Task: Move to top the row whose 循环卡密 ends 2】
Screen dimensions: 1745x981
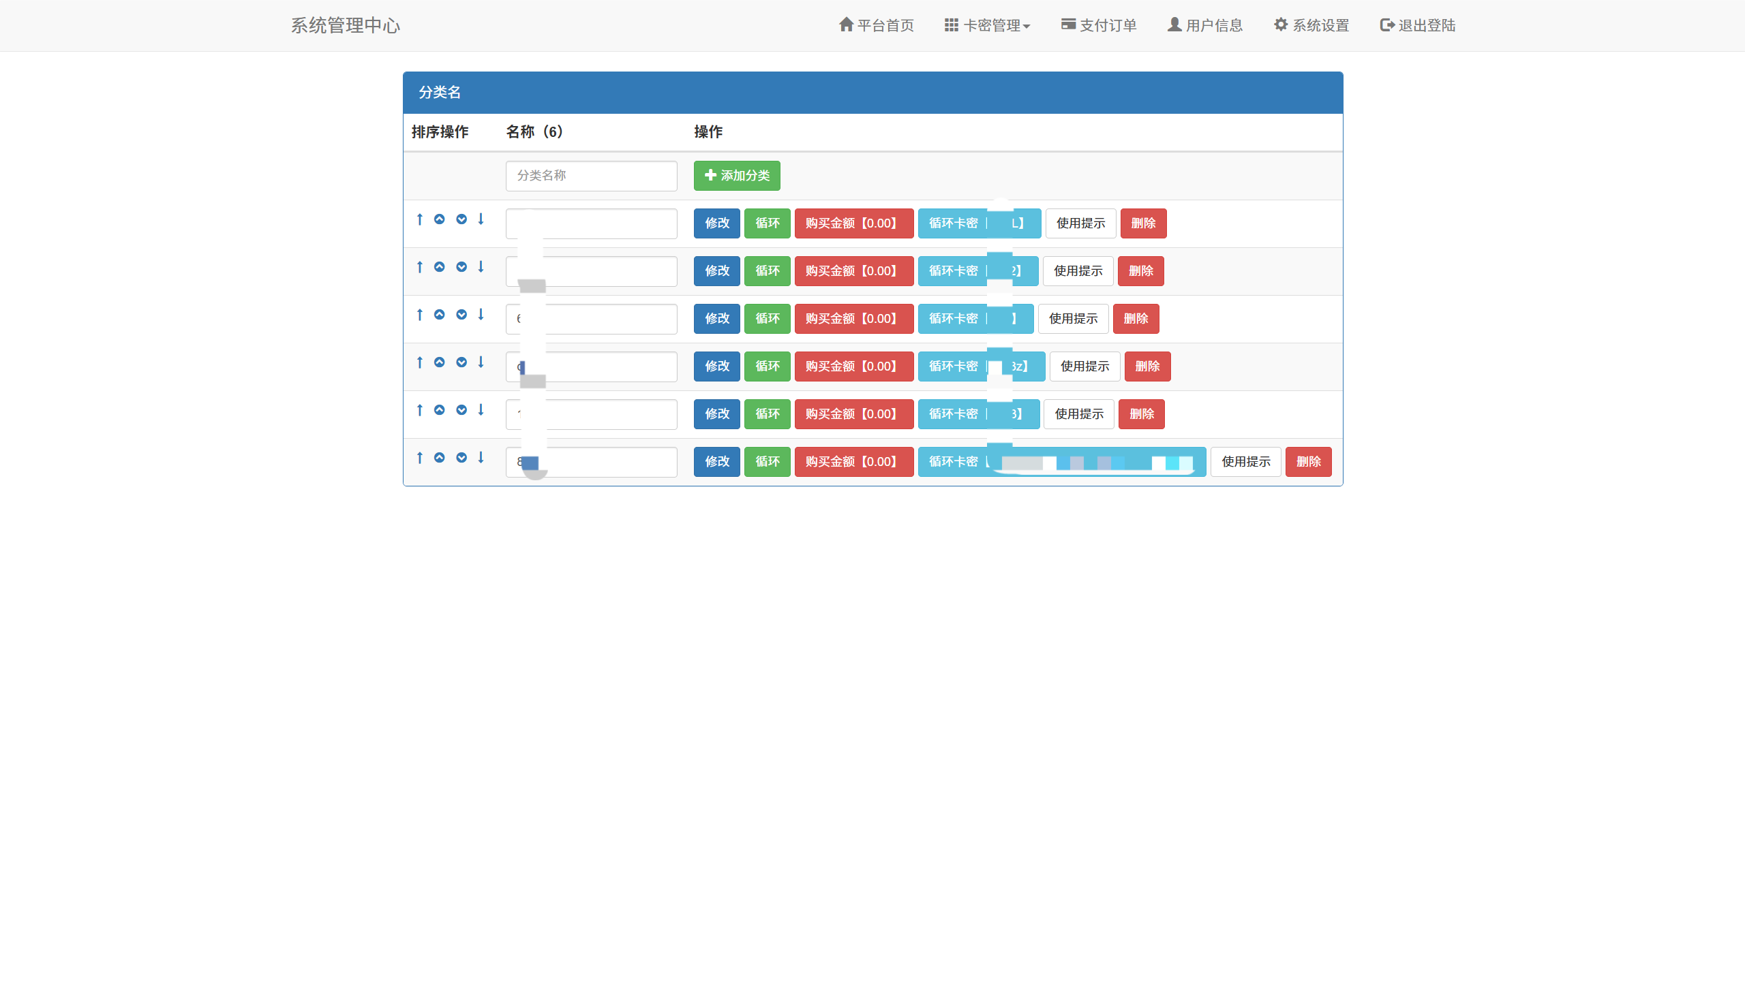Action: (x=420, y=267)
